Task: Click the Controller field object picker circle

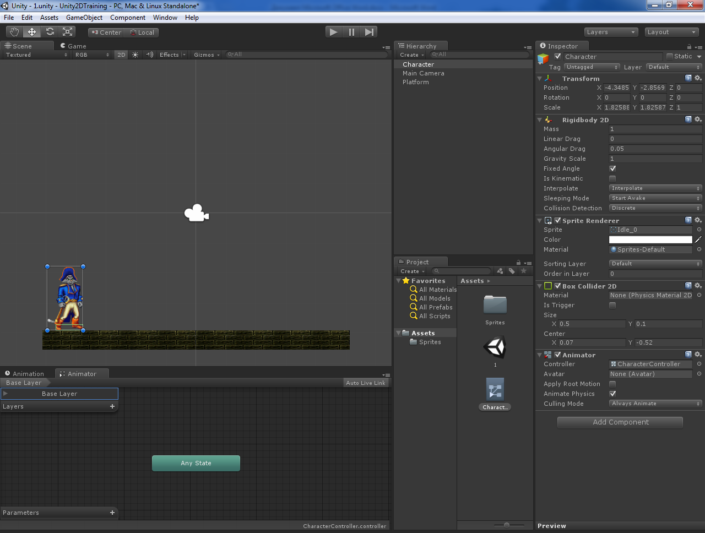Action: coord(699,364)
